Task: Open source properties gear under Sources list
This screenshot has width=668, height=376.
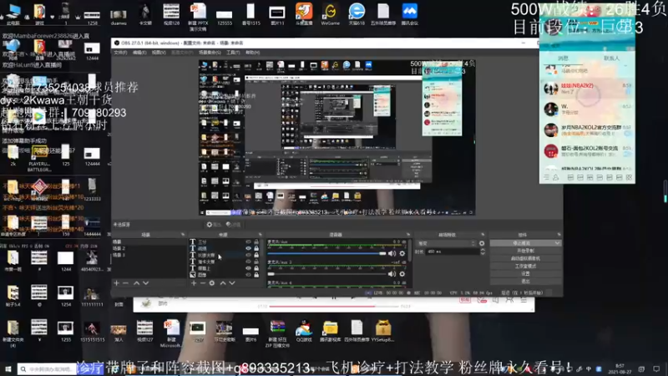Action: [x=212, y=283]
